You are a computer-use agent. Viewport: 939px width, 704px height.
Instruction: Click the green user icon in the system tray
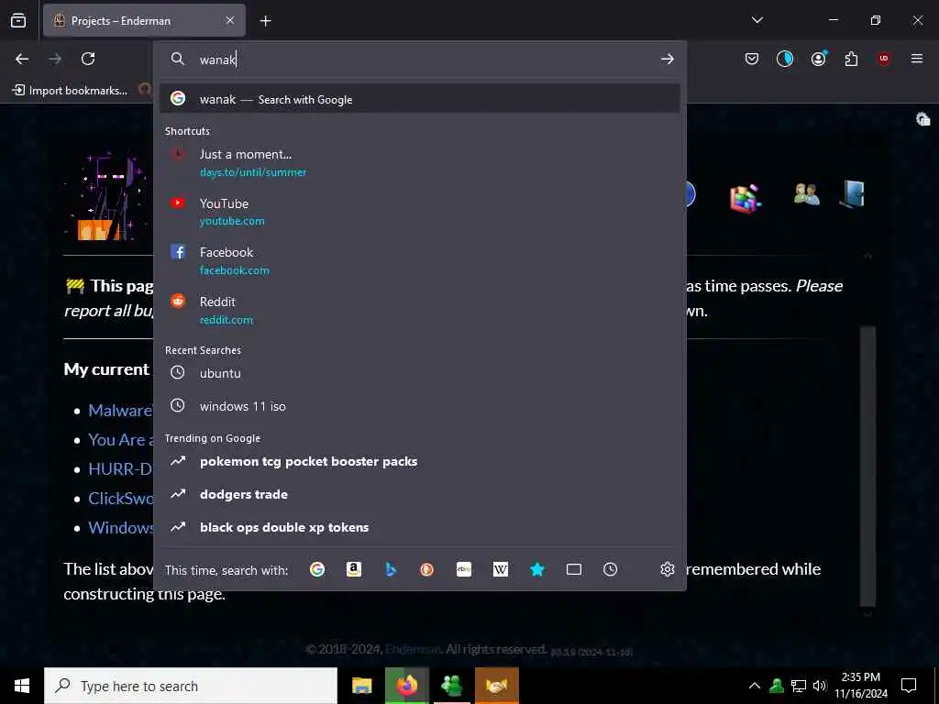pos(777,686)
